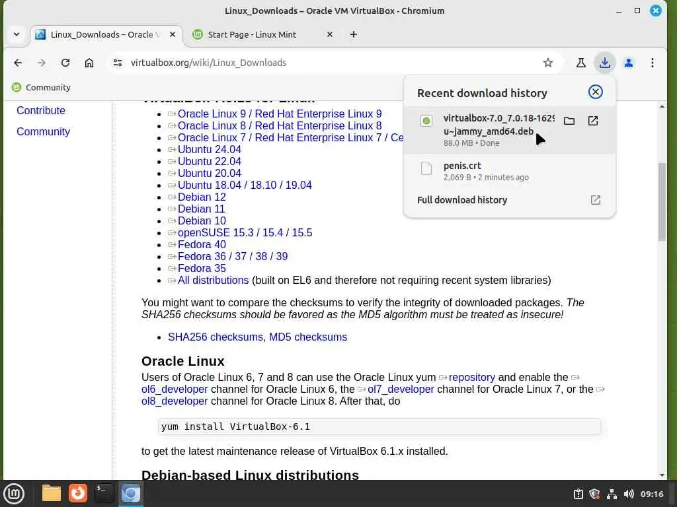Image resolution: width=677 pixels, height=507 pixels.
Task: Click the Chromium taskbar icon
Action: [130, 494]
